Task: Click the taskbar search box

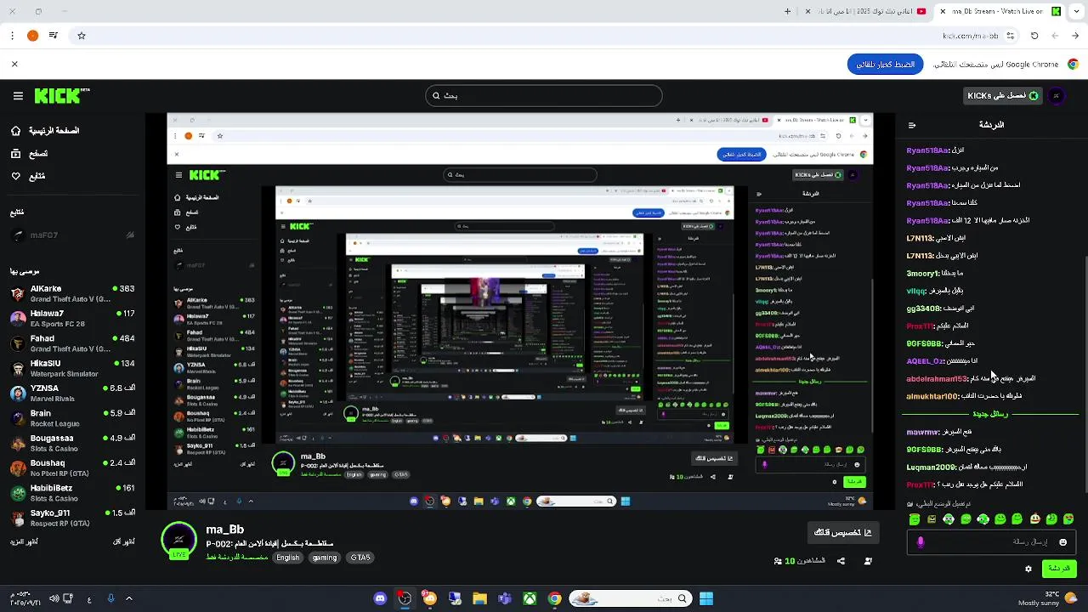Action: pyautogui.click(x=630, y=598)
